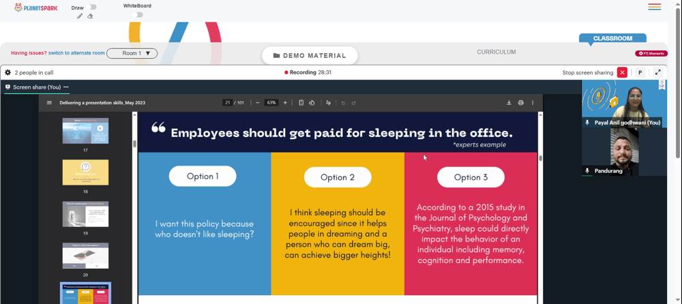Open call settings gear icon
The width and height of the screenshot is (682, 304).
(x=8, y=73)
